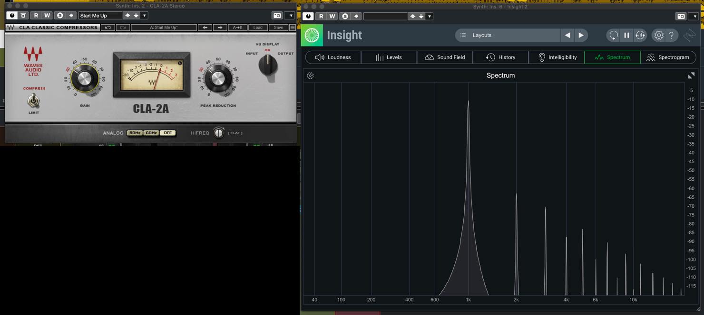Flip the Compress/Limit switch
Screen dimensions: 704x315
(33, 101)
